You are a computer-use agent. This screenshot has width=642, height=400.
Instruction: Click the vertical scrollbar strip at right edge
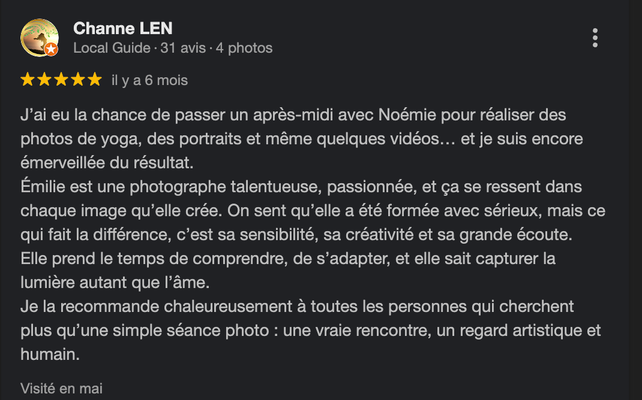[x=635, y=200]
